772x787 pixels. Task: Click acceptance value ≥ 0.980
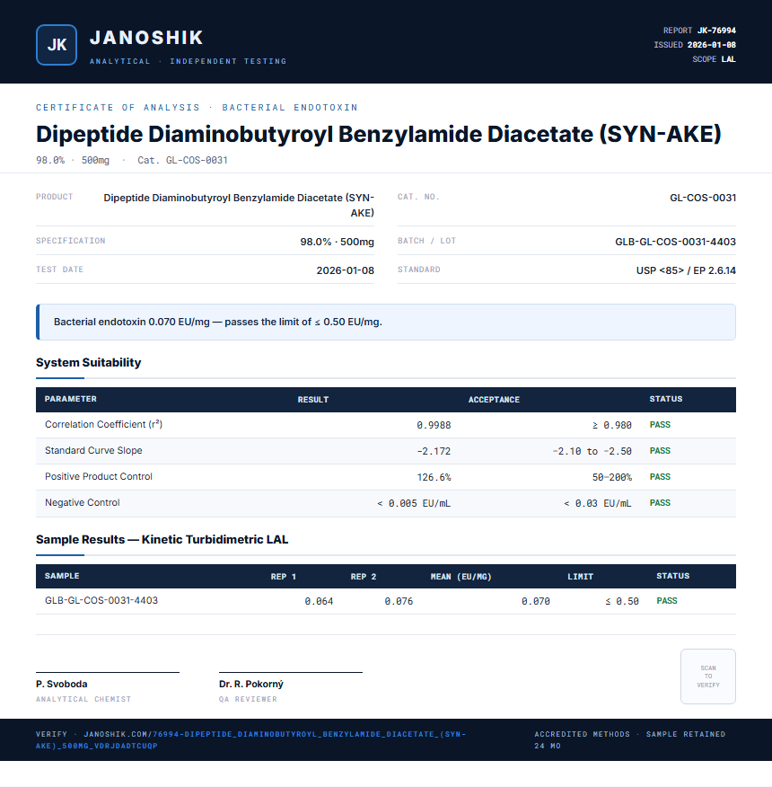click(611, 425)
